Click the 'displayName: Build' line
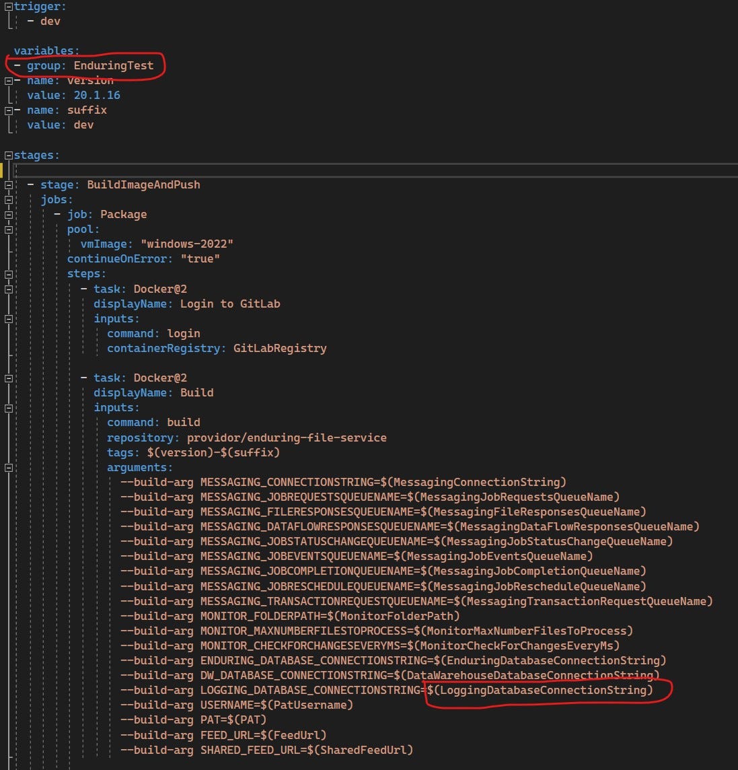The width and height of the screenshot is (738, 770). click(x=153, y=393)
